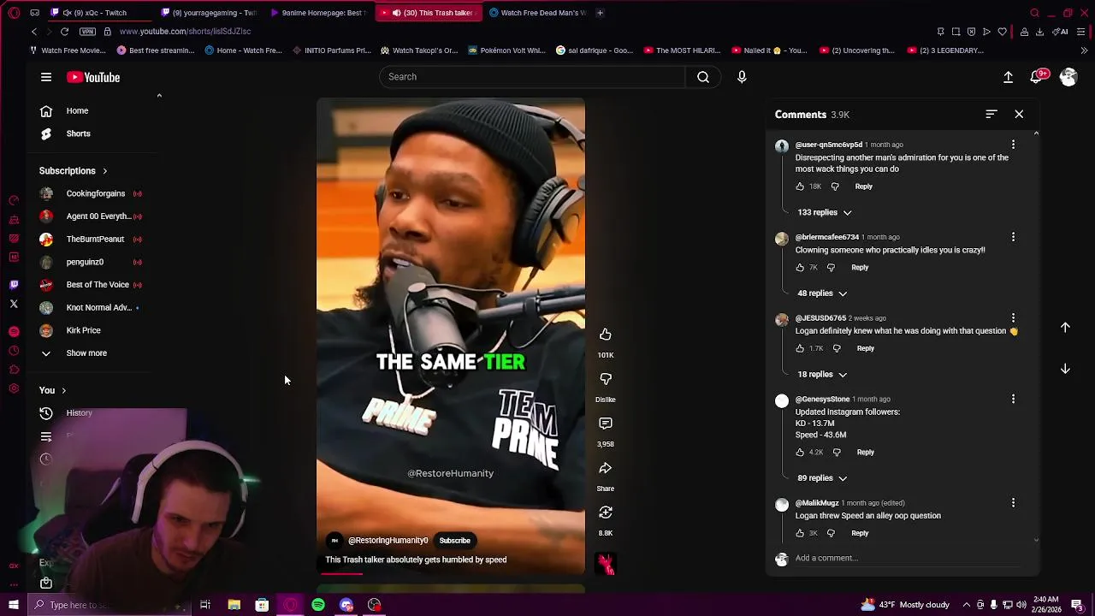Start voice search with the microphone
The image size is (1095, 616).
[x=742, y=77]
